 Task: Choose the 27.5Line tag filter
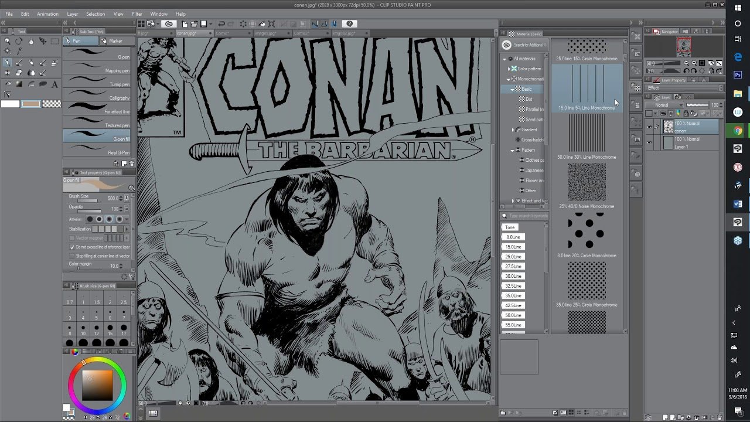tap(513, 266)
